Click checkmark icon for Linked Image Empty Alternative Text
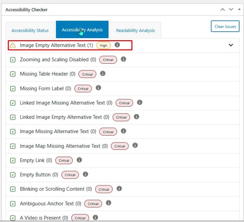Screen dimensions: 244x222 click(x=13, y=117)
